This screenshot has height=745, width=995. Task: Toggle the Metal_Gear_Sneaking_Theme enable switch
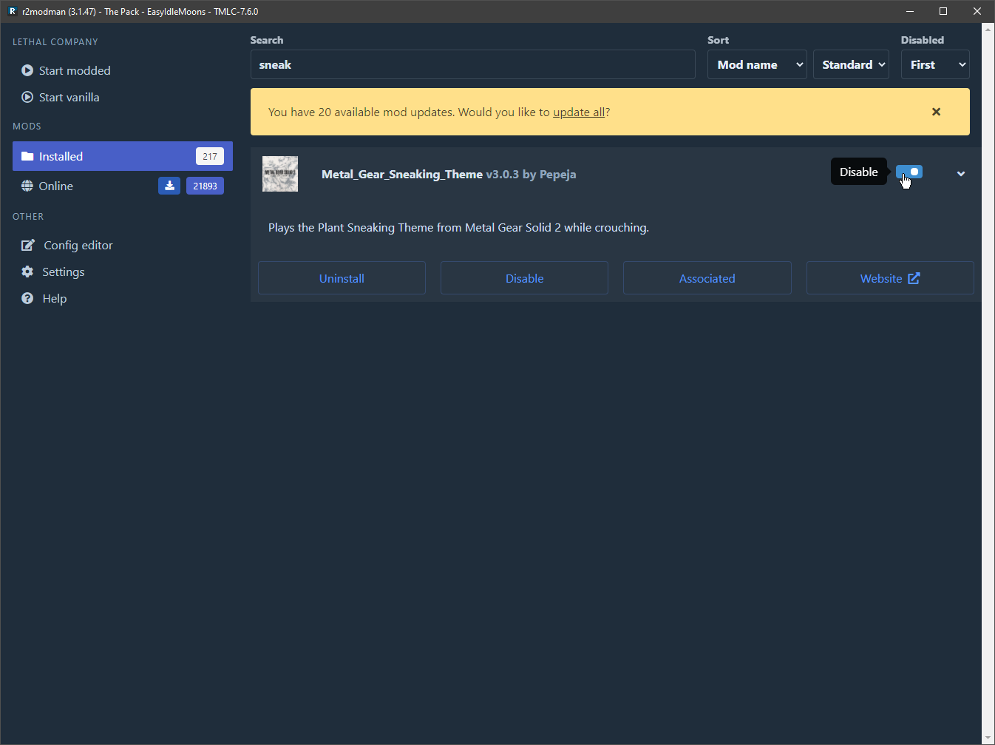coord(909,172)
